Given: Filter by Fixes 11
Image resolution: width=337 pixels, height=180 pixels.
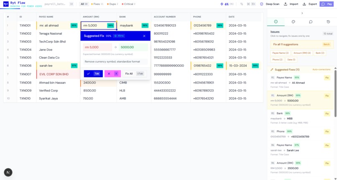Looking at the screenshot, I should pyautogui.click(x=97, y=4).
